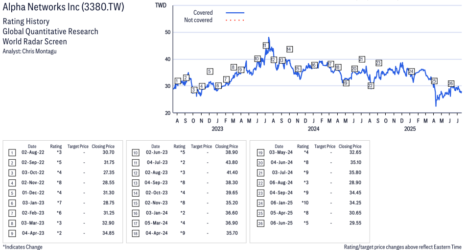Click the *6 rating in the 02-Feb-23 row
467x250 pixels.
pos(59,213)
